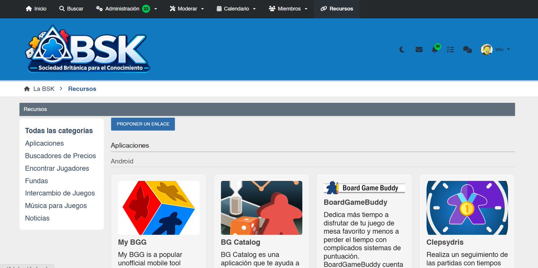Click the gears icon beside Administración
Viewport: 538px width, 268px height.
(100, 9)
